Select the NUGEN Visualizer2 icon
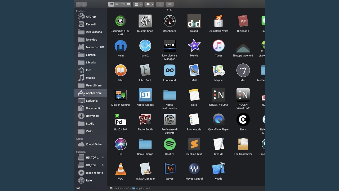 [243, 95]
